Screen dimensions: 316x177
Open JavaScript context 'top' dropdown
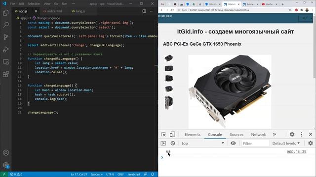(203, 143)
